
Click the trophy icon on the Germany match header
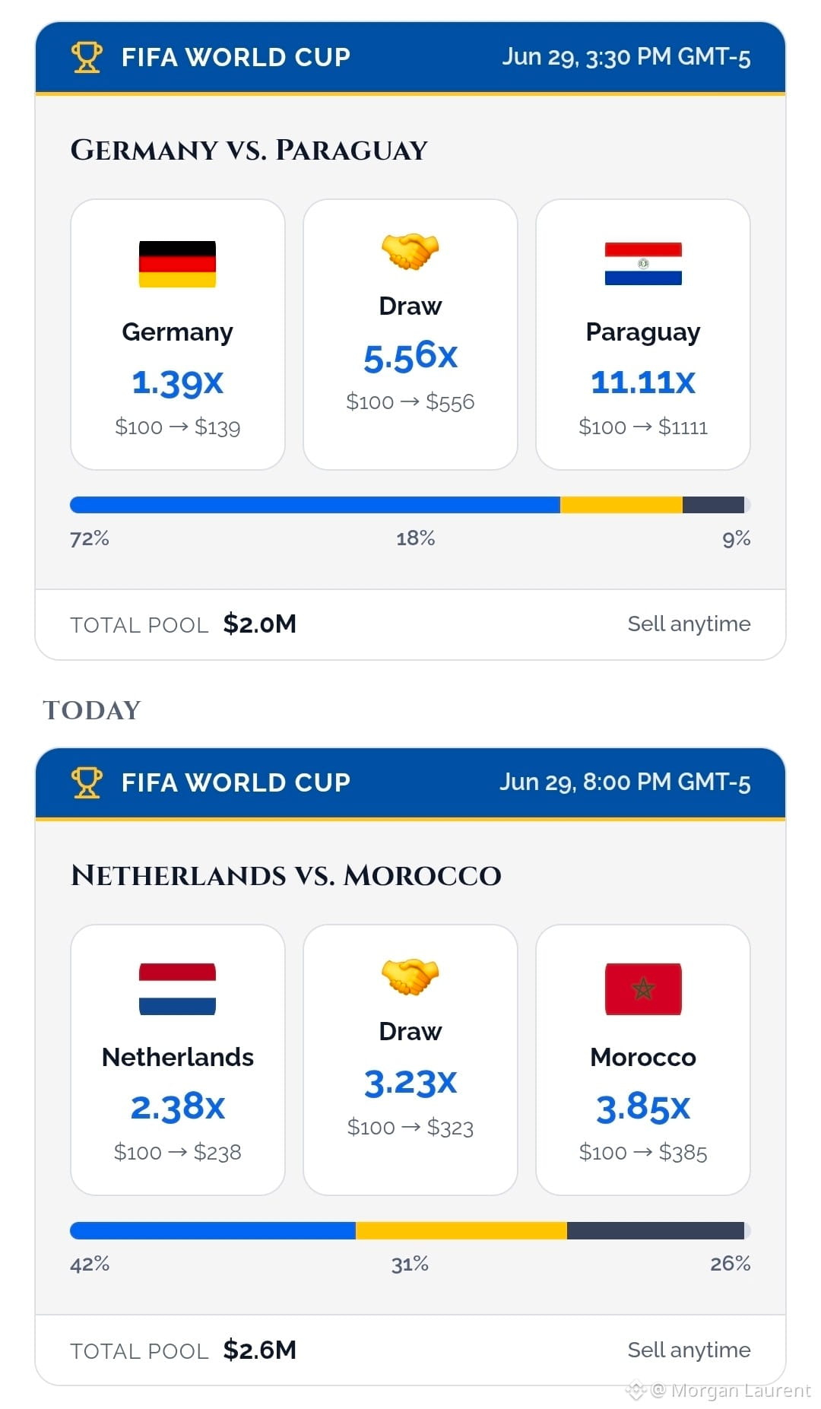87,57
